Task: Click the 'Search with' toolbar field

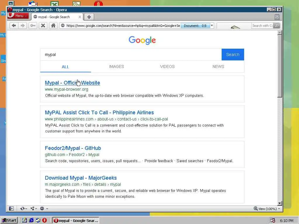Action: click(x=263, y=26)
